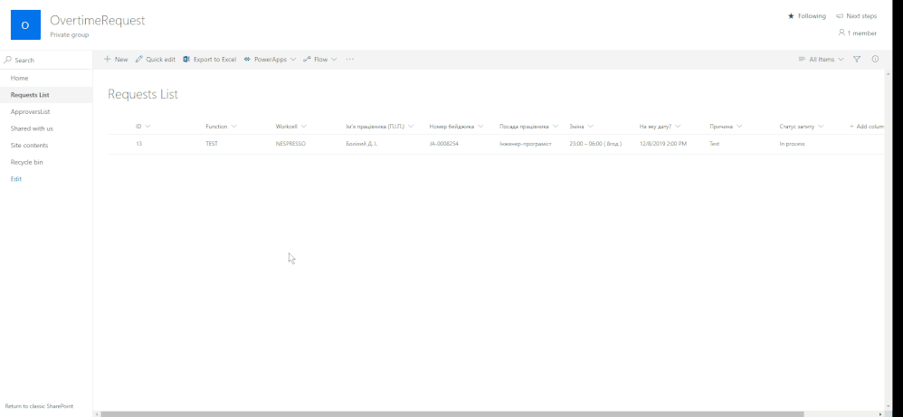
Task: Enable Quick edit mode
Action: pos(156,60)
